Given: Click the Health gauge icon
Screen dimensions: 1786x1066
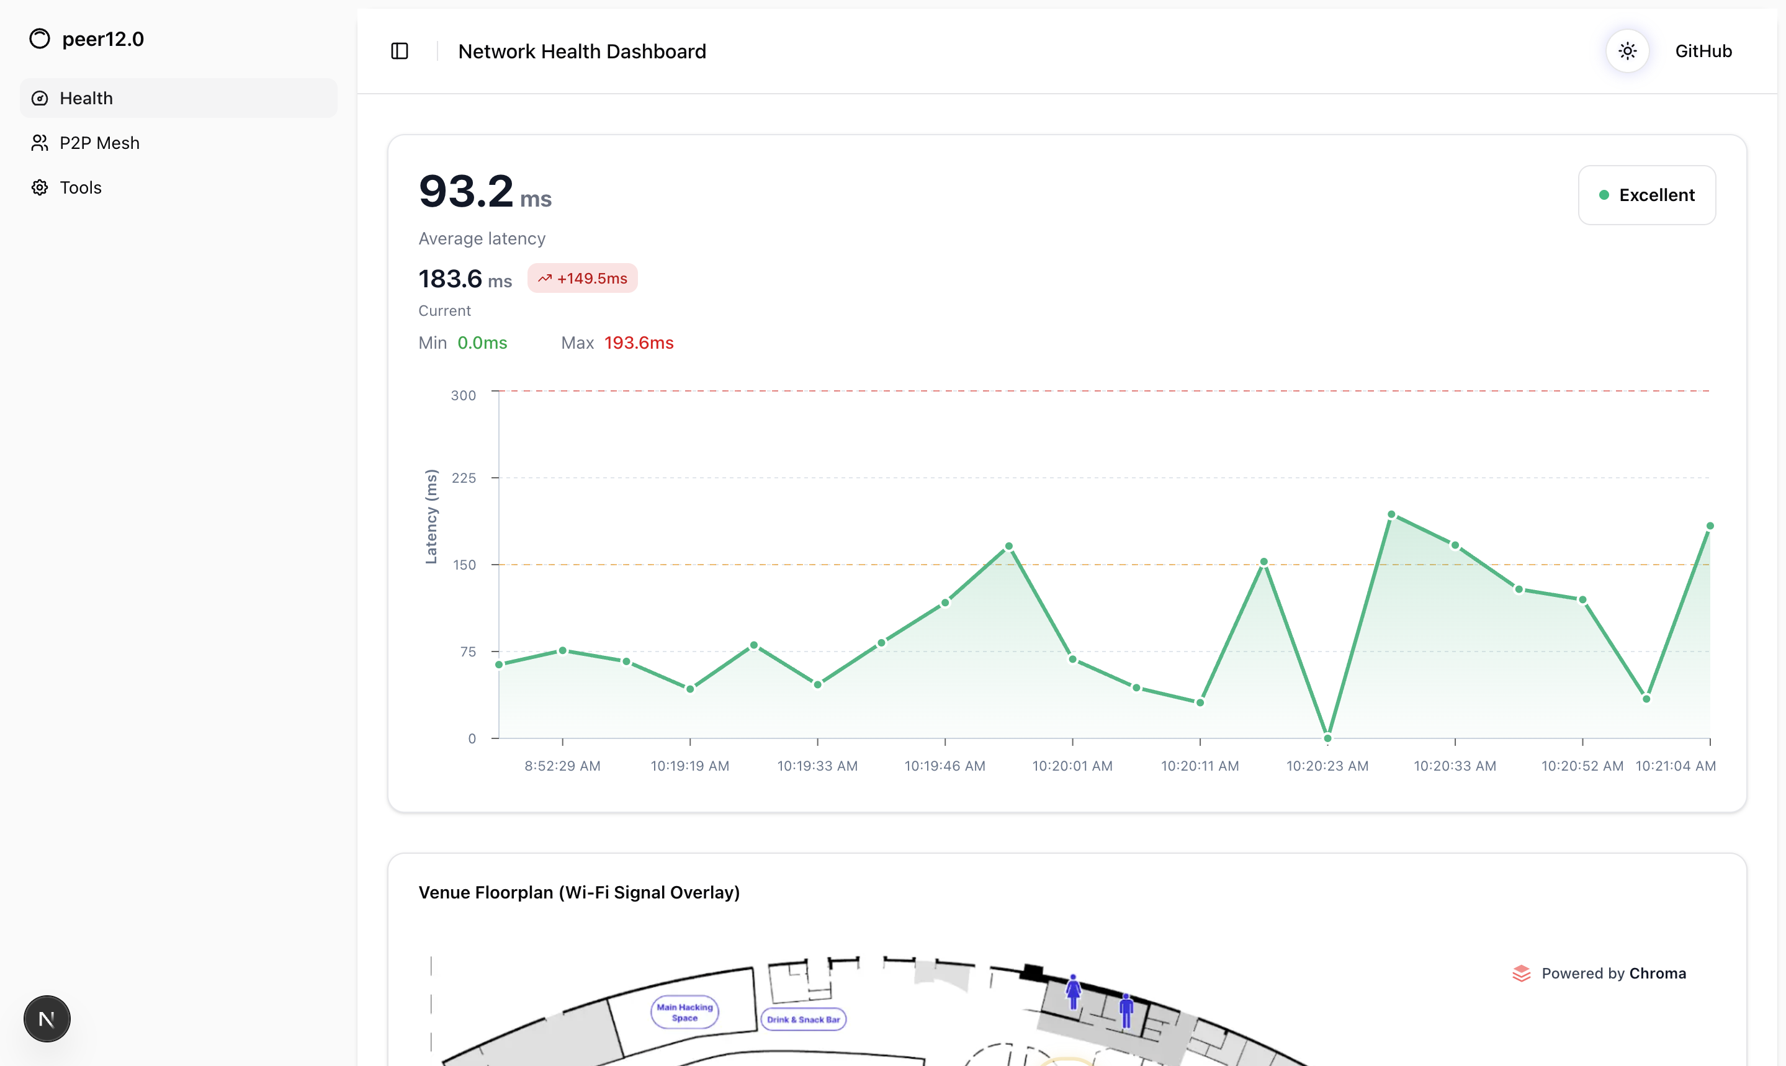Looking at the screenshot, I should [40, 99].
